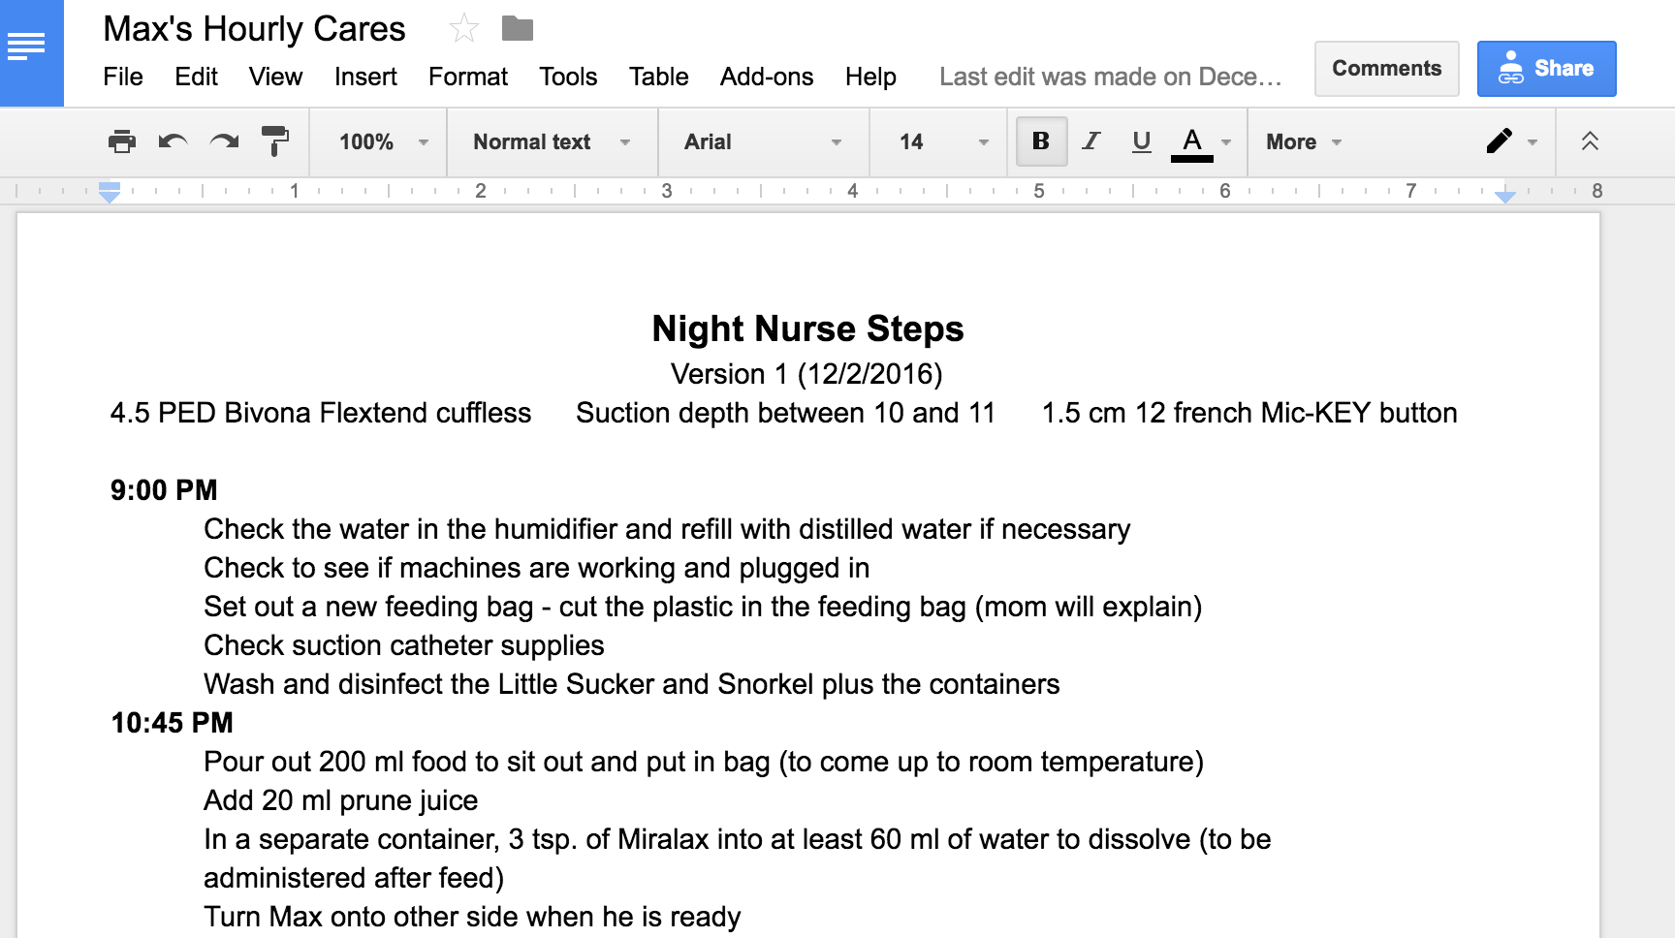Image resolution: width=1675 pixels, height=938 pixels.
Task: Open the font size 14 dropdown
Action: [943, 141]
